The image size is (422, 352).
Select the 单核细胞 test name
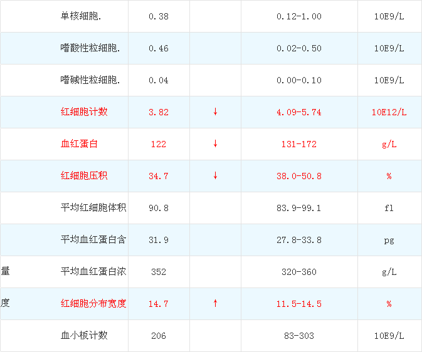coord(82,16)
